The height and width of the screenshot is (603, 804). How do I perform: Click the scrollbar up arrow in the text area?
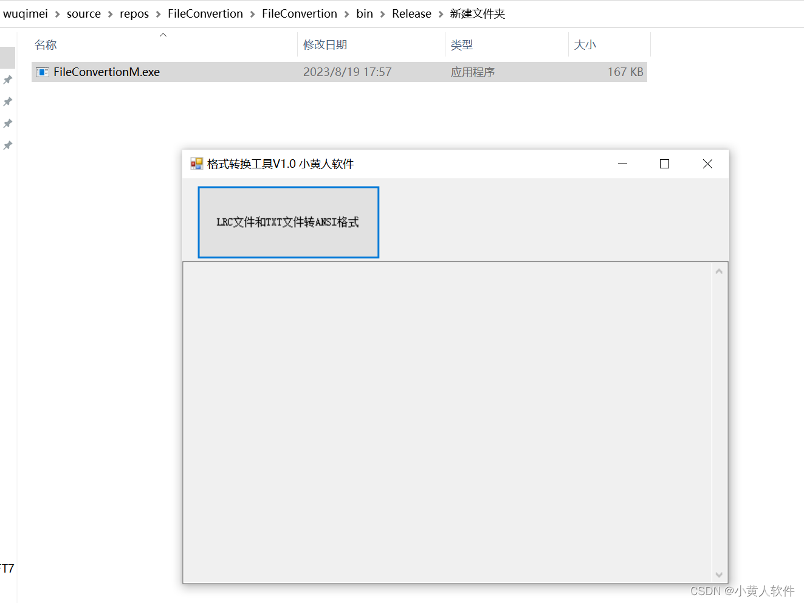coord(719,270)
